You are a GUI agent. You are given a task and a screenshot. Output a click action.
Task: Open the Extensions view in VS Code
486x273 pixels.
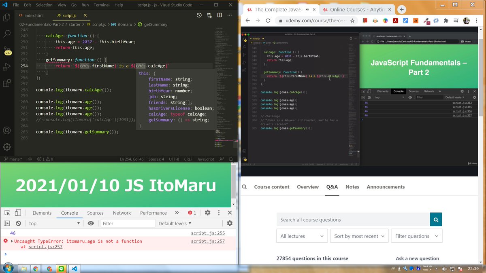(x=6, y=83)
